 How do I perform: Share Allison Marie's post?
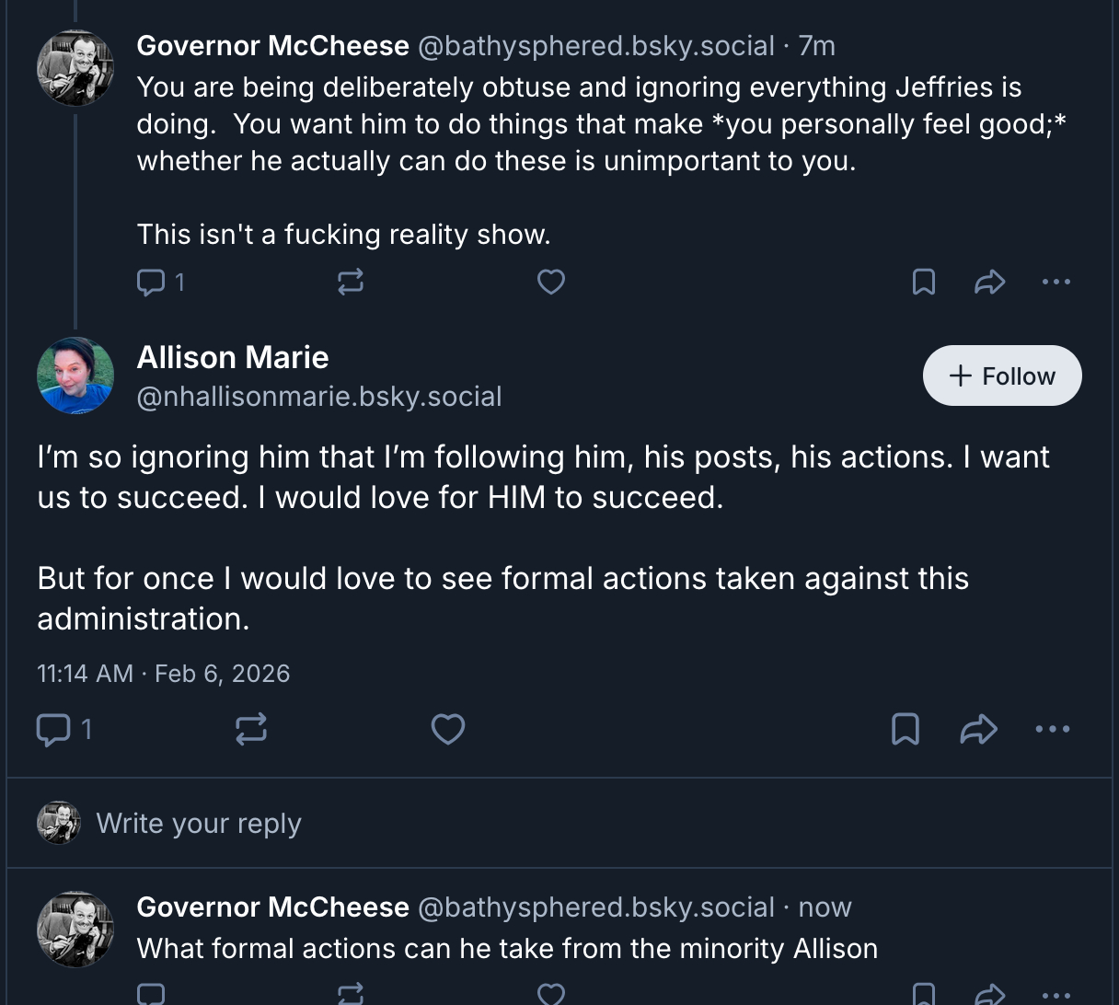(x=978, y=729)
